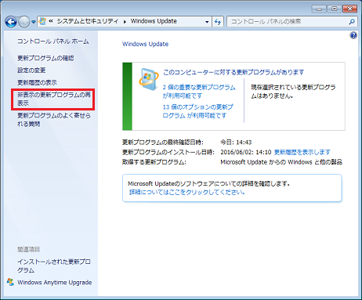Click このコンピューターに対する更新プログラムがあります heading
The height and width of the screenshot is (300, 362).
233,72
